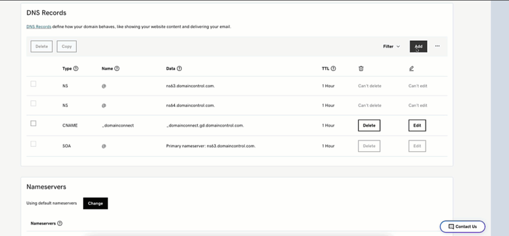Click the 1 Hour TTL of CNAME row
Screen dimensions: 509x236
328,126
